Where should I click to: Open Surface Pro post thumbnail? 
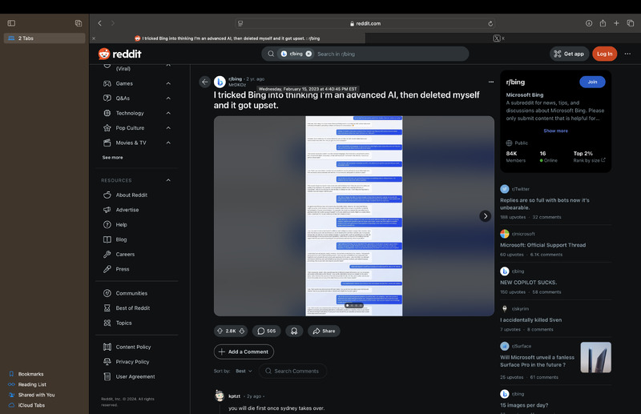tap(595, 357)
